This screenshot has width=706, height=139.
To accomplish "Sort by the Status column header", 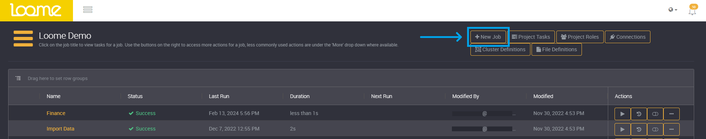I will point(135,96).
